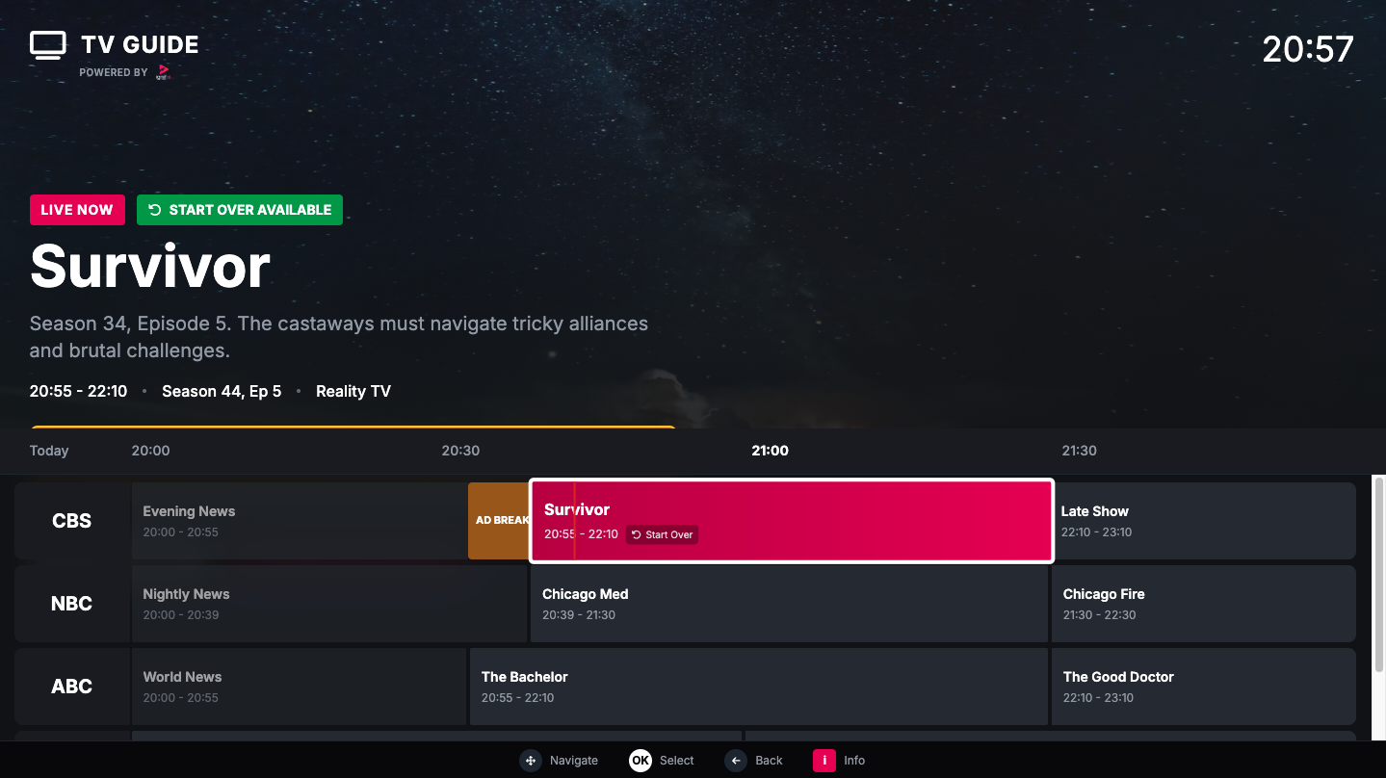Click the TV Guide monitor icon
The image size is (1386, 778).
tap(47, 45)
